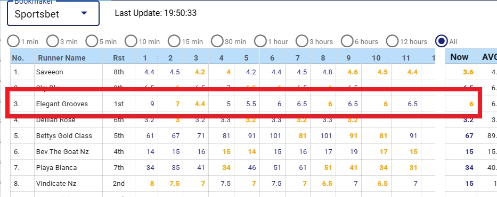Select the 6 hours radio option
The width and height of the screenshot is (497, 197).
pos(347,41)
